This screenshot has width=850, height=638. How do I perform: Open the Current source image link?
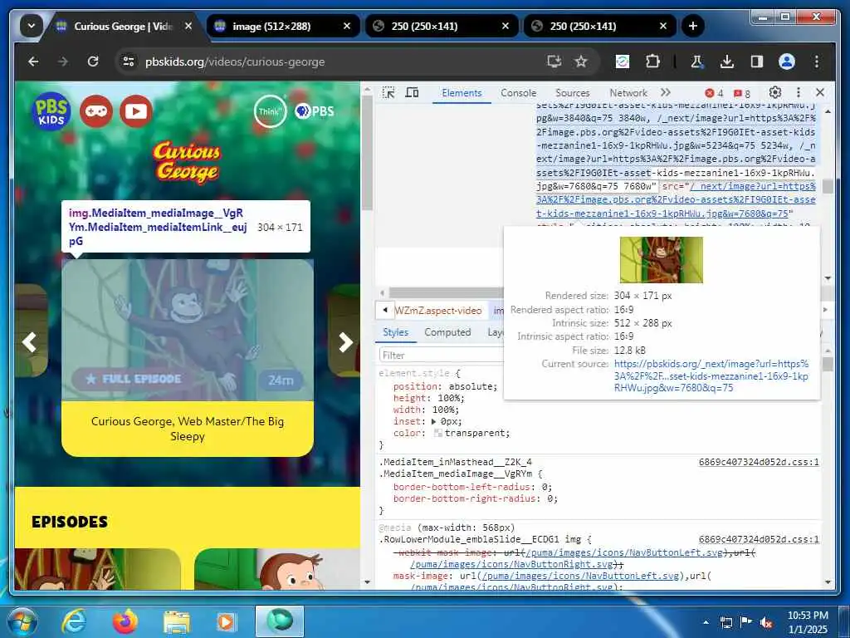[x=711, y=375]
